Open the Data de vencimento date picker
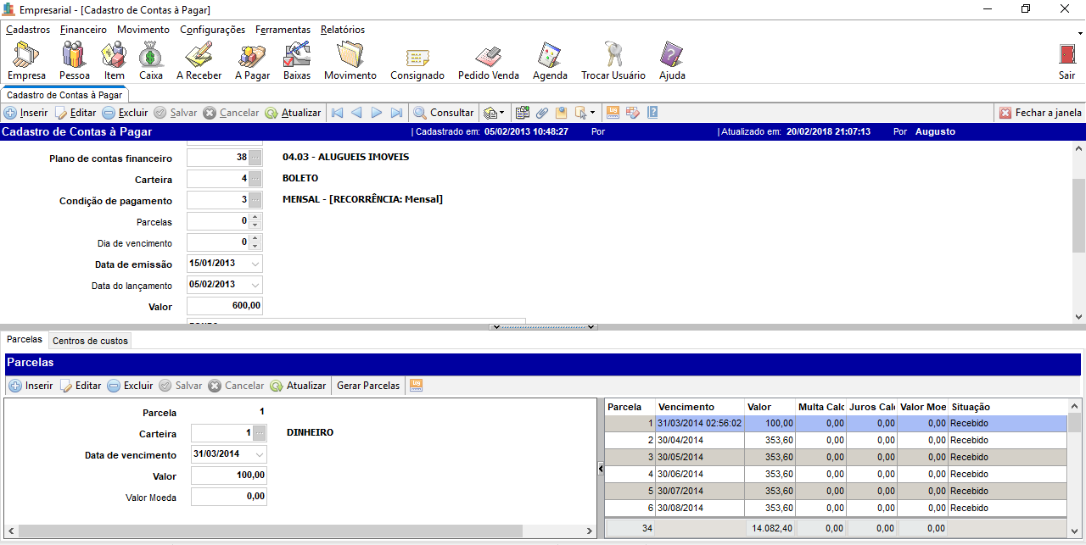 tap(260, 454)
